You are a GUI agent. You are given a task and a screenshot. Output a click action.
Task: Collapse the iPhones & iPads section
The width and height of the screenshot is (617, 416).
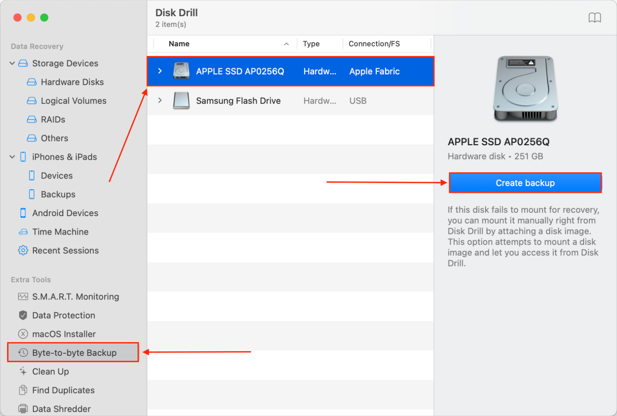click(12, 157)
